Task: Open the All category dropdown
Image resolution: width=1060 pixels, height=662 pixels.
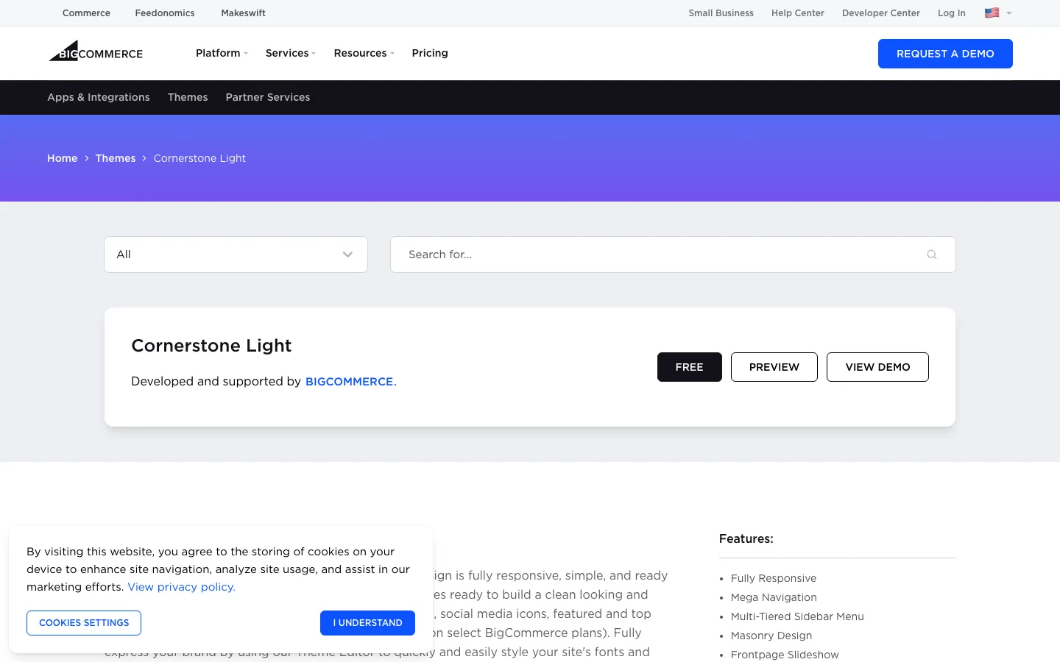Action: coord(236,255)
